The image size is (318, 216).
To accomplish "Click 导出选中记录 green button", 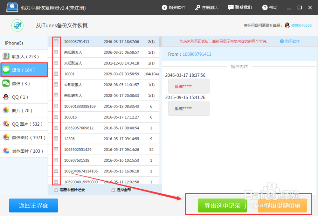I will 222,206.
